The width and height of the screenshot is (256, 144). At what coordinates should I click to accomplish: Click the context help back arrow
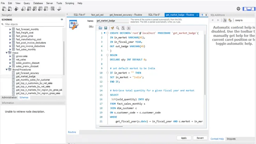pyautogui.click(x=213, y=20)
